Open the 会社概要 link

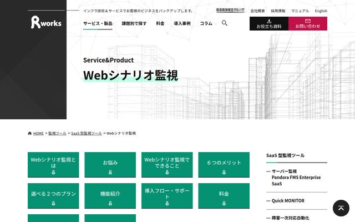[257, 11]
